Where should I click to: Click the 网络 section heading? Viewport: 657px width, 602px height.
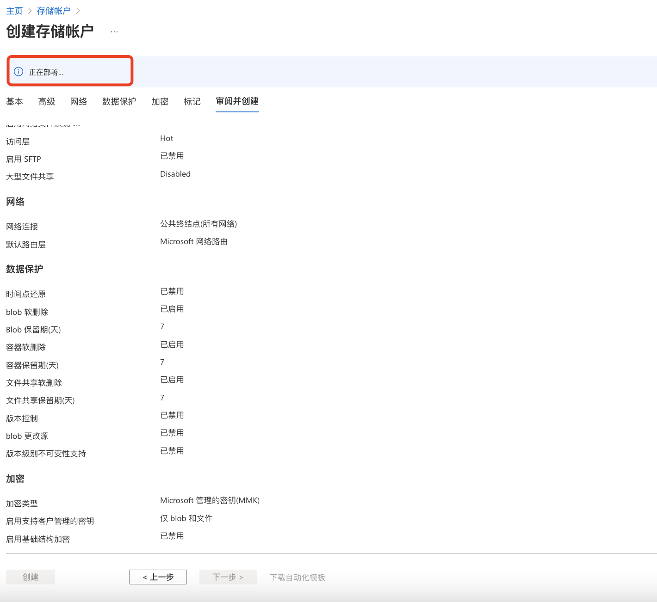[x=15, y=202]
